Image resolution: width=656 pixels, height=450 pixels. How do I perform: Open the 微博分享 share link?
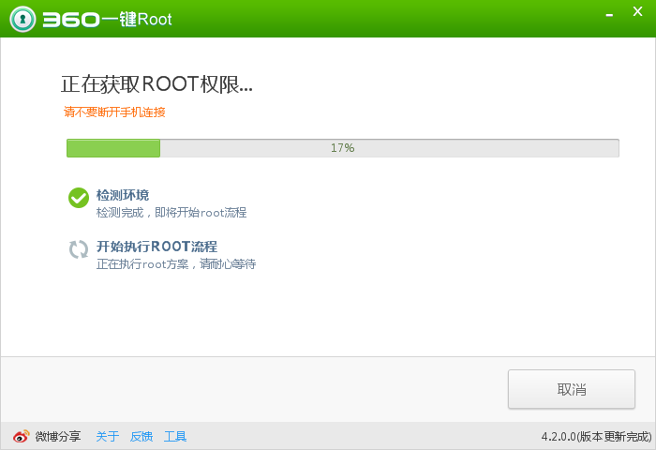tap(58, 437)
